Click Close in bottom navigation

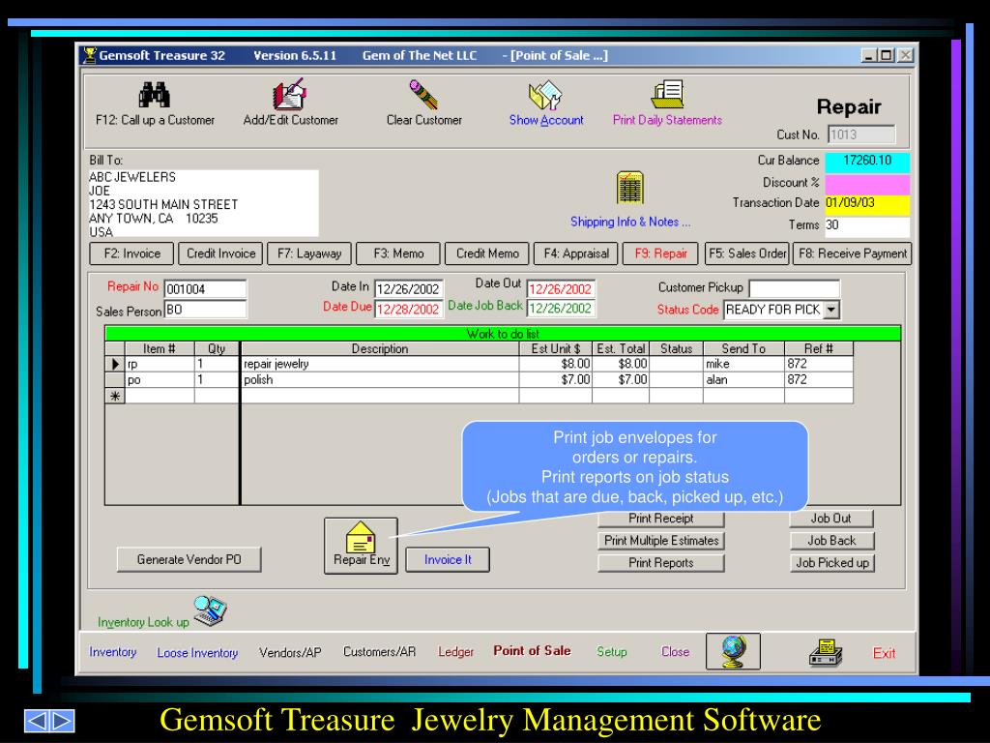coord(675,651)
